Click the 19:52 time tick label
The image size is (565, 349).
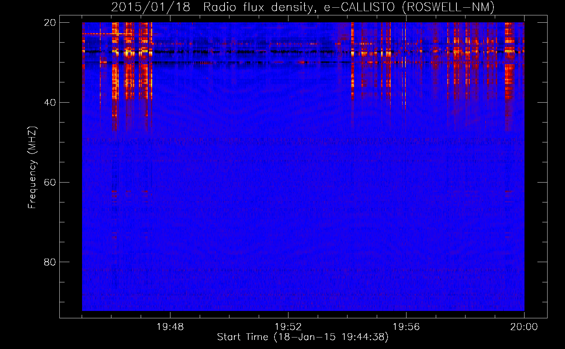[x=288, y=327]
